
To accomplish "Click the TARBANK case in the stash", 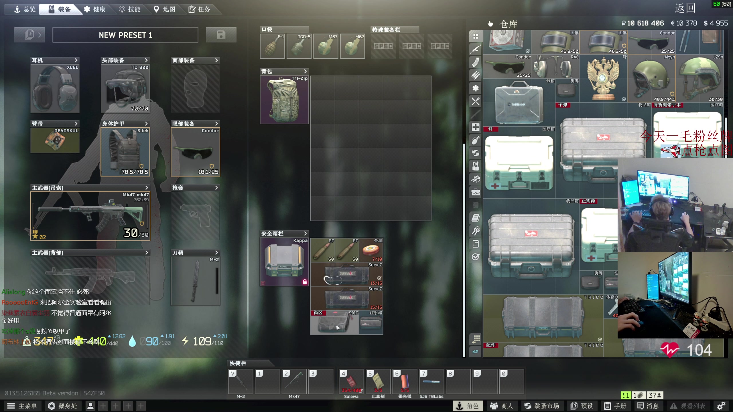I will click(519, 102).
